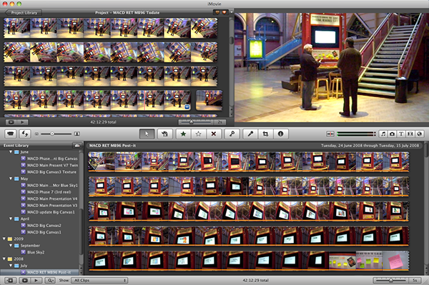Go back to the Project Library
This screenshot has height=285, width=429.
[x=24, y=13]
